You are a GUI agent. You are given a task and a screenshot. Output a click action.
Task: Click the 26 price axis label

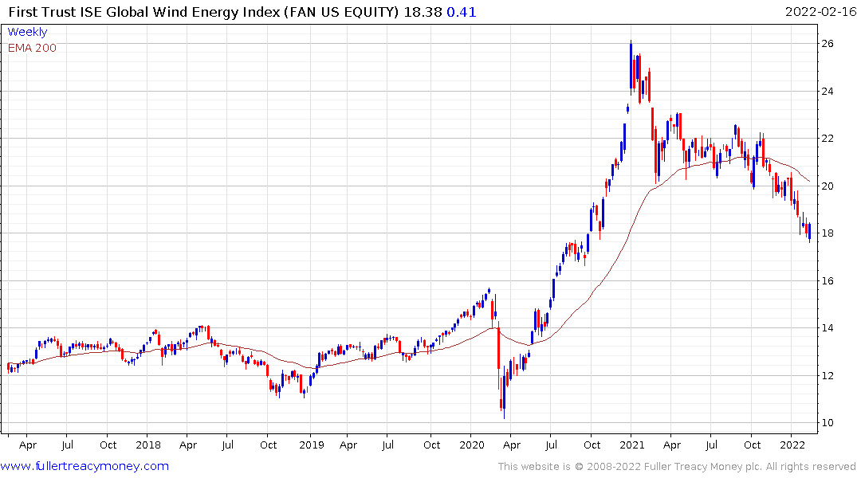point(828,44)
